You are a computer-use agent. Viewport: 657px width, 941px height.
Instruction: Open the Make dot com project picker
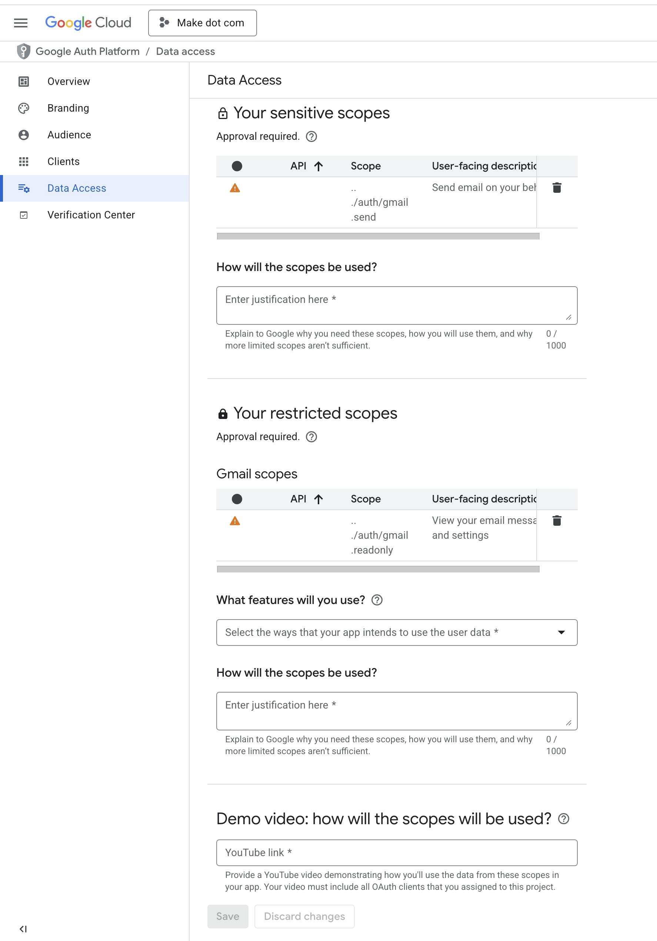(203, 23)
